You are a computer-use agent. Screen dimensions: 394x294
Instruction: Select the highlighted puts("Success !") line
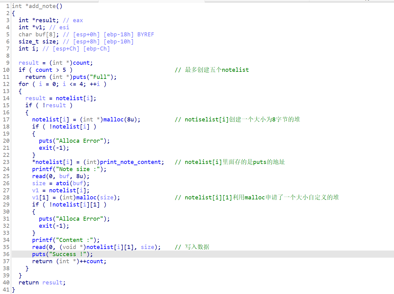coord(62,254)
